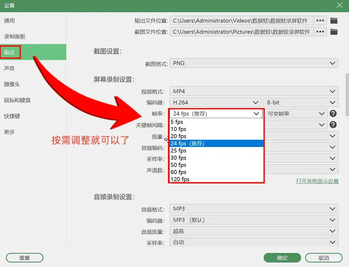Viewport: 349px width, 267px height.
Task: Open the 更多 settings tab
Action: click(33, 132)
